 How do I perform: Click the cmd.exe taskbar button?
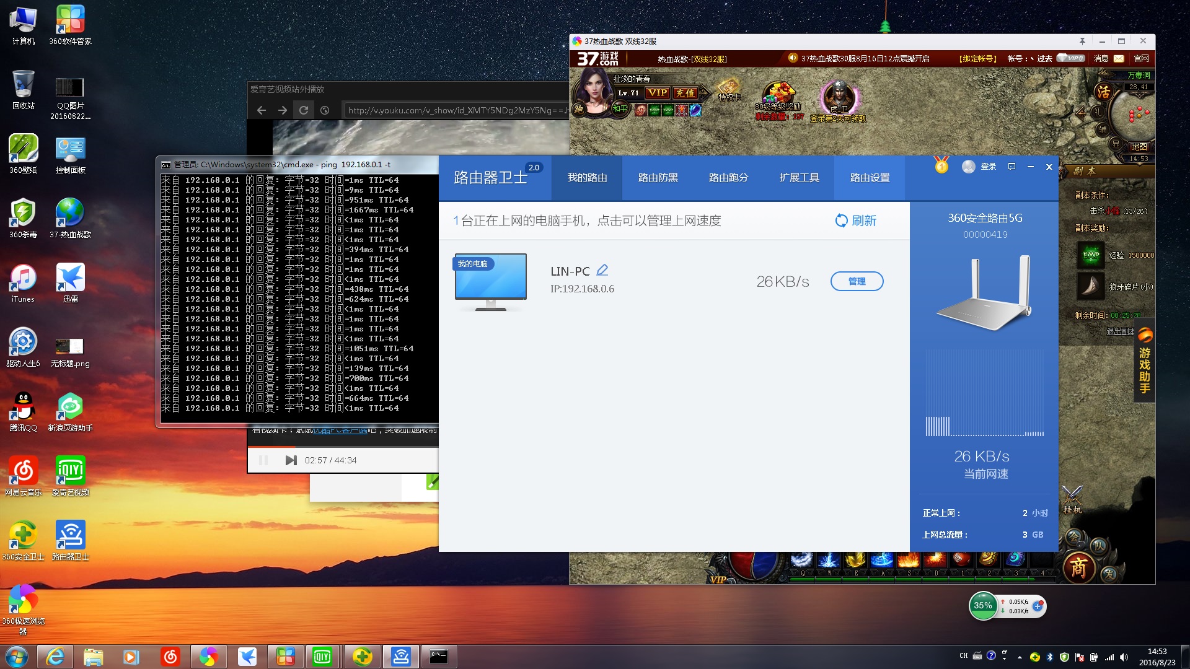click(x=439, y=657)
